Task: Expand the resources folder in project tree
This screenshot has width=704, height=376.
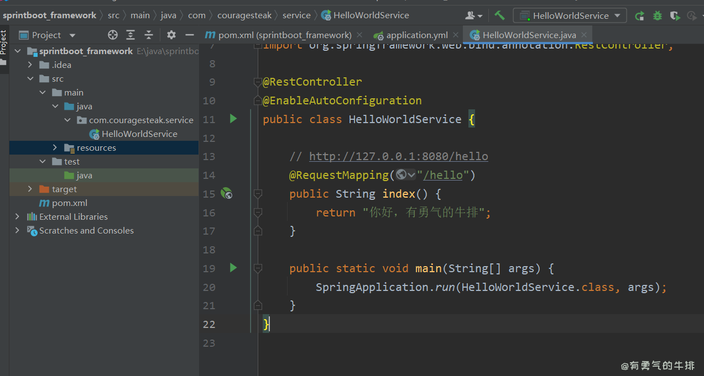Action: (x=55, y=147)
